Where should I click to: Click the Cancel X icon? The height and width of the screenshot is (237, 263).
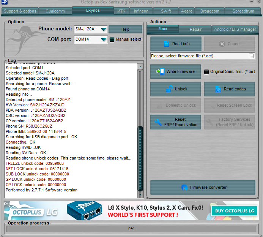pos(222,44)
